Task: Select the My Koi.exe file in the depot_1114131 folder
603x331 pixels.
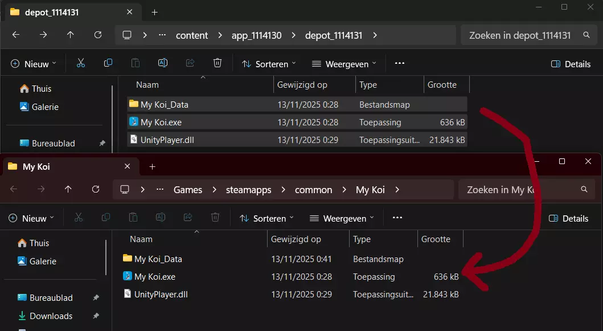Action: point(161,122)
